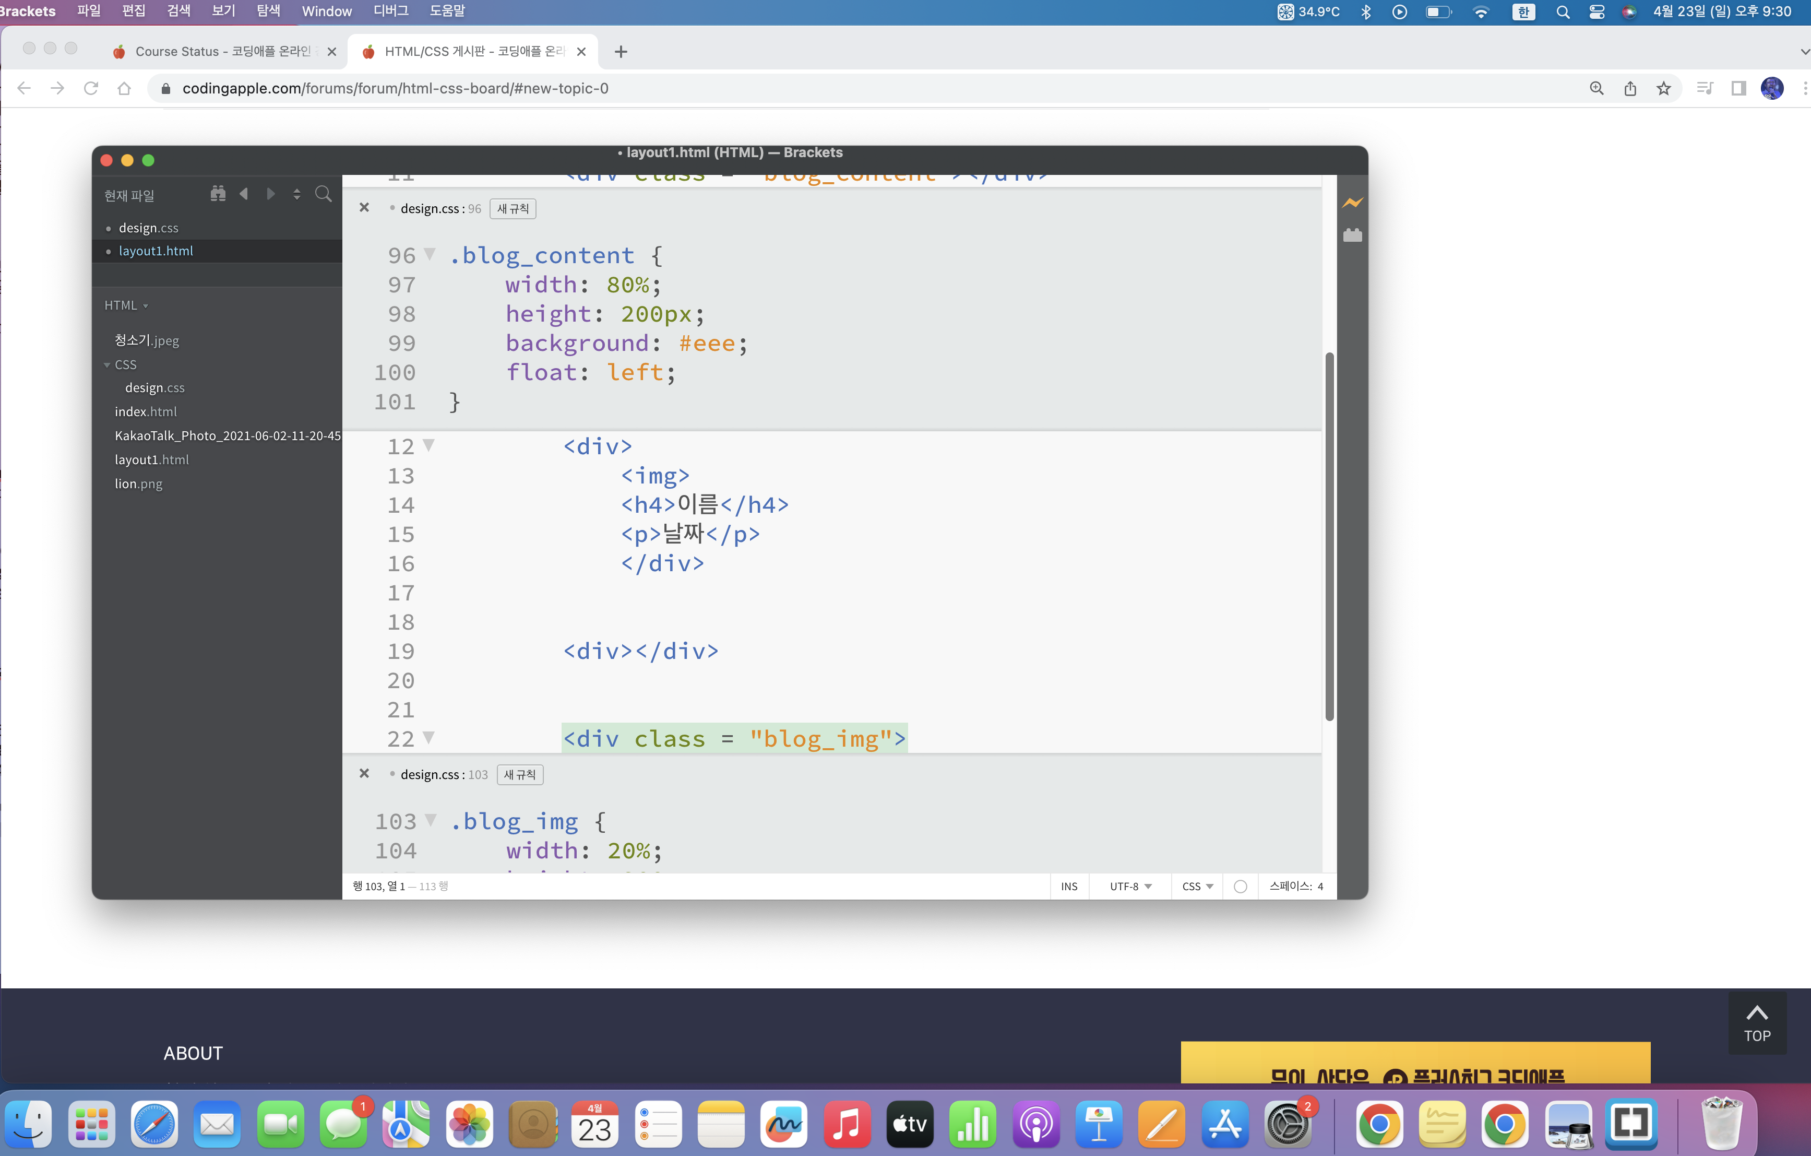The image size is (1811, 1156).
Task: Collapse line 12 div fold triangle
Action: point(428,445)
